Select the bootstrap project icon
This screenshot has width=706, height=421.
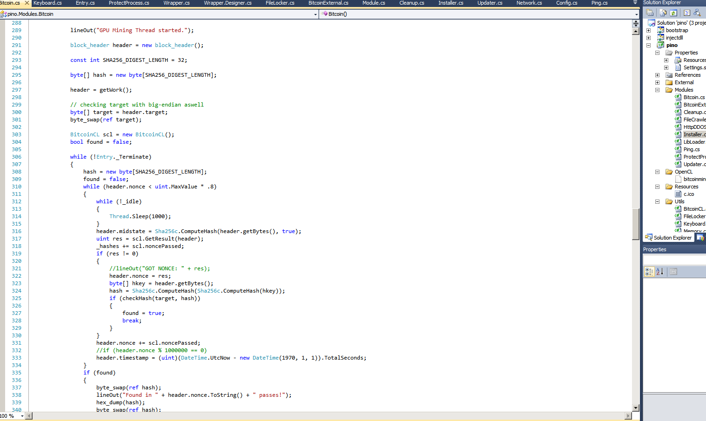pyautogui.click(x=660, y=30)
